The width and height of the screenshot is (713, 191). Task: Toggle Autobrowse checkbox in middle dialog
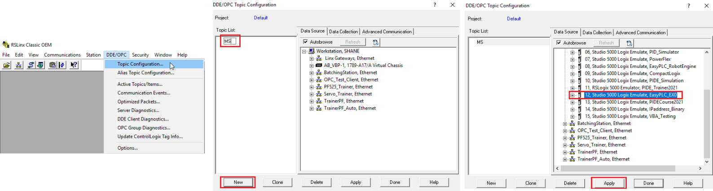point(305,42)
